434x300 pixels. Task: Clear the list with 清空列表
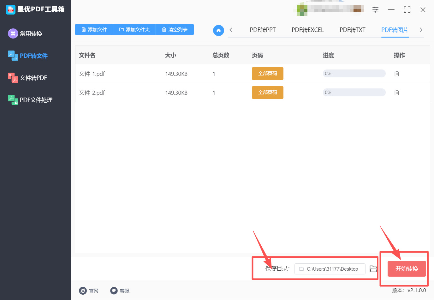tap(175, 30)
